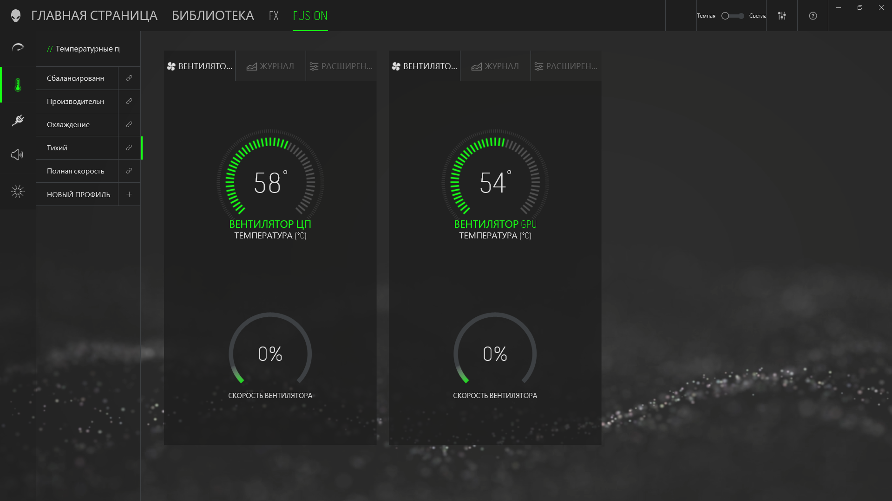Toggle dark/light theme switch
892x501 pixels.
[x=733, y=16]
